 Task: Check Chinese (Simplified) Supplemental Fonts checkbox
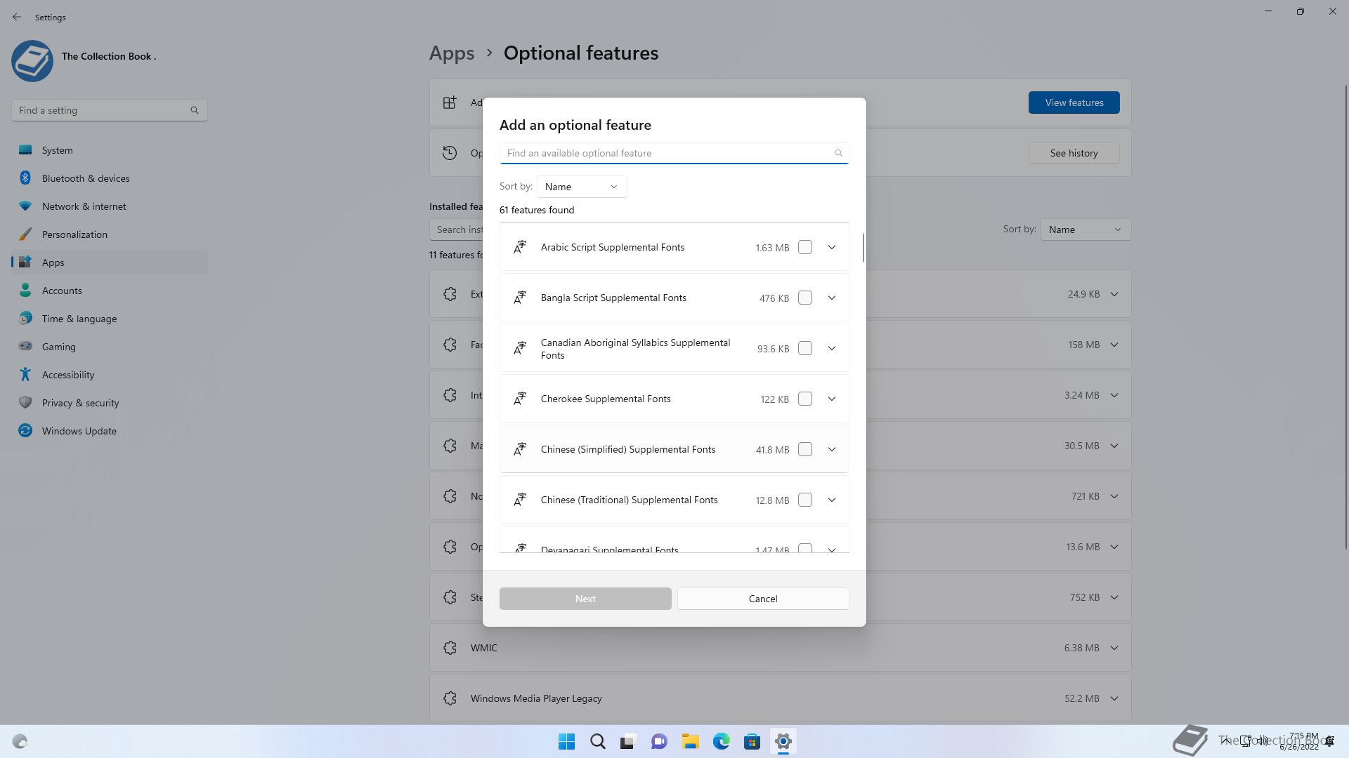[x=805, y=449]
